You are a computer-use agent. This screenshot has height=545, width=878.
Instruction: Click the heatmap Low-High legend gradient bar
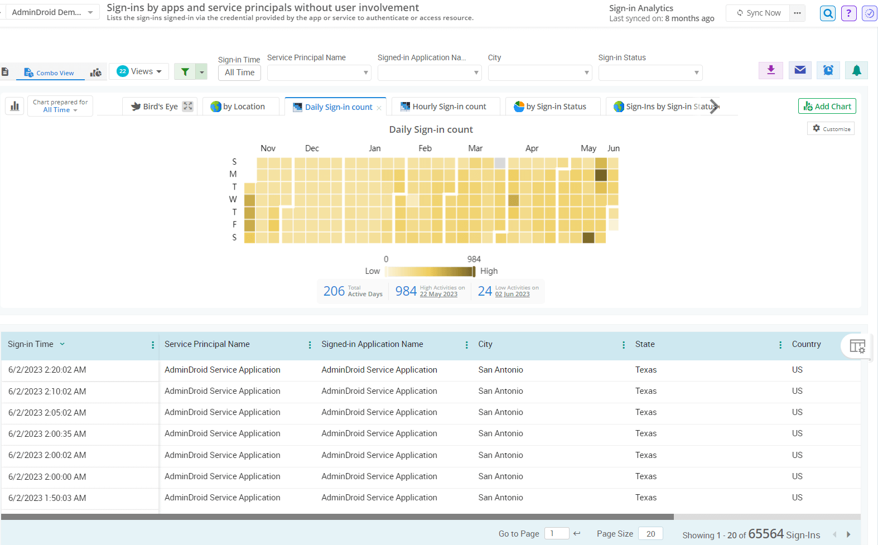[430, 272]
